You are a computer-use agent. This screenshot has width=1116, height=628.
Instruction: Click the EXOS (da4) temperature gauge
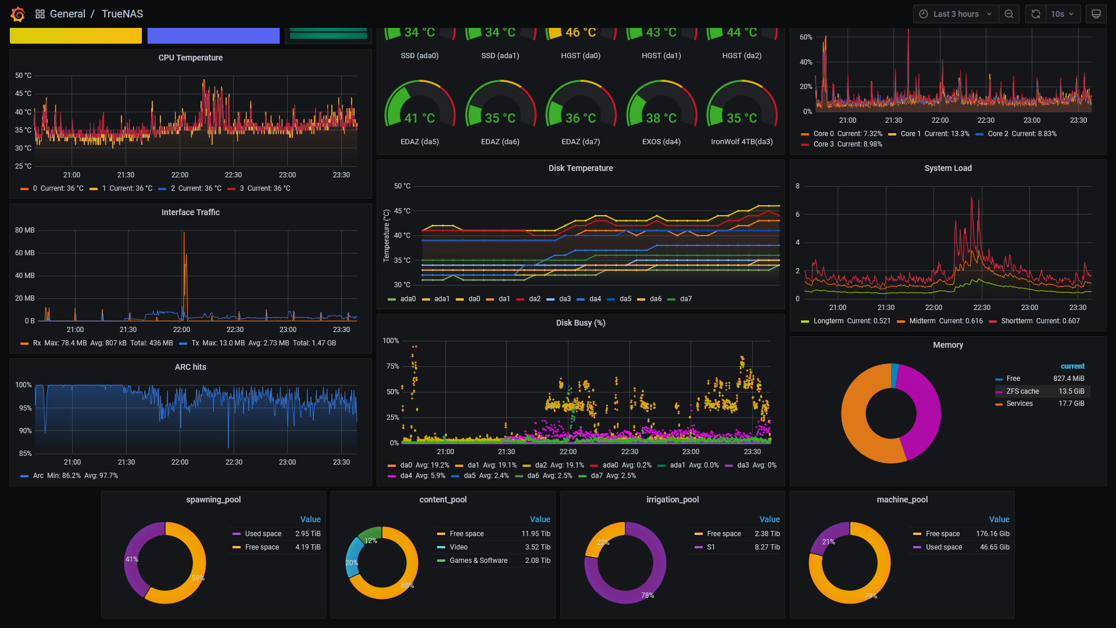pyautogui.click(x=661, y=105)
